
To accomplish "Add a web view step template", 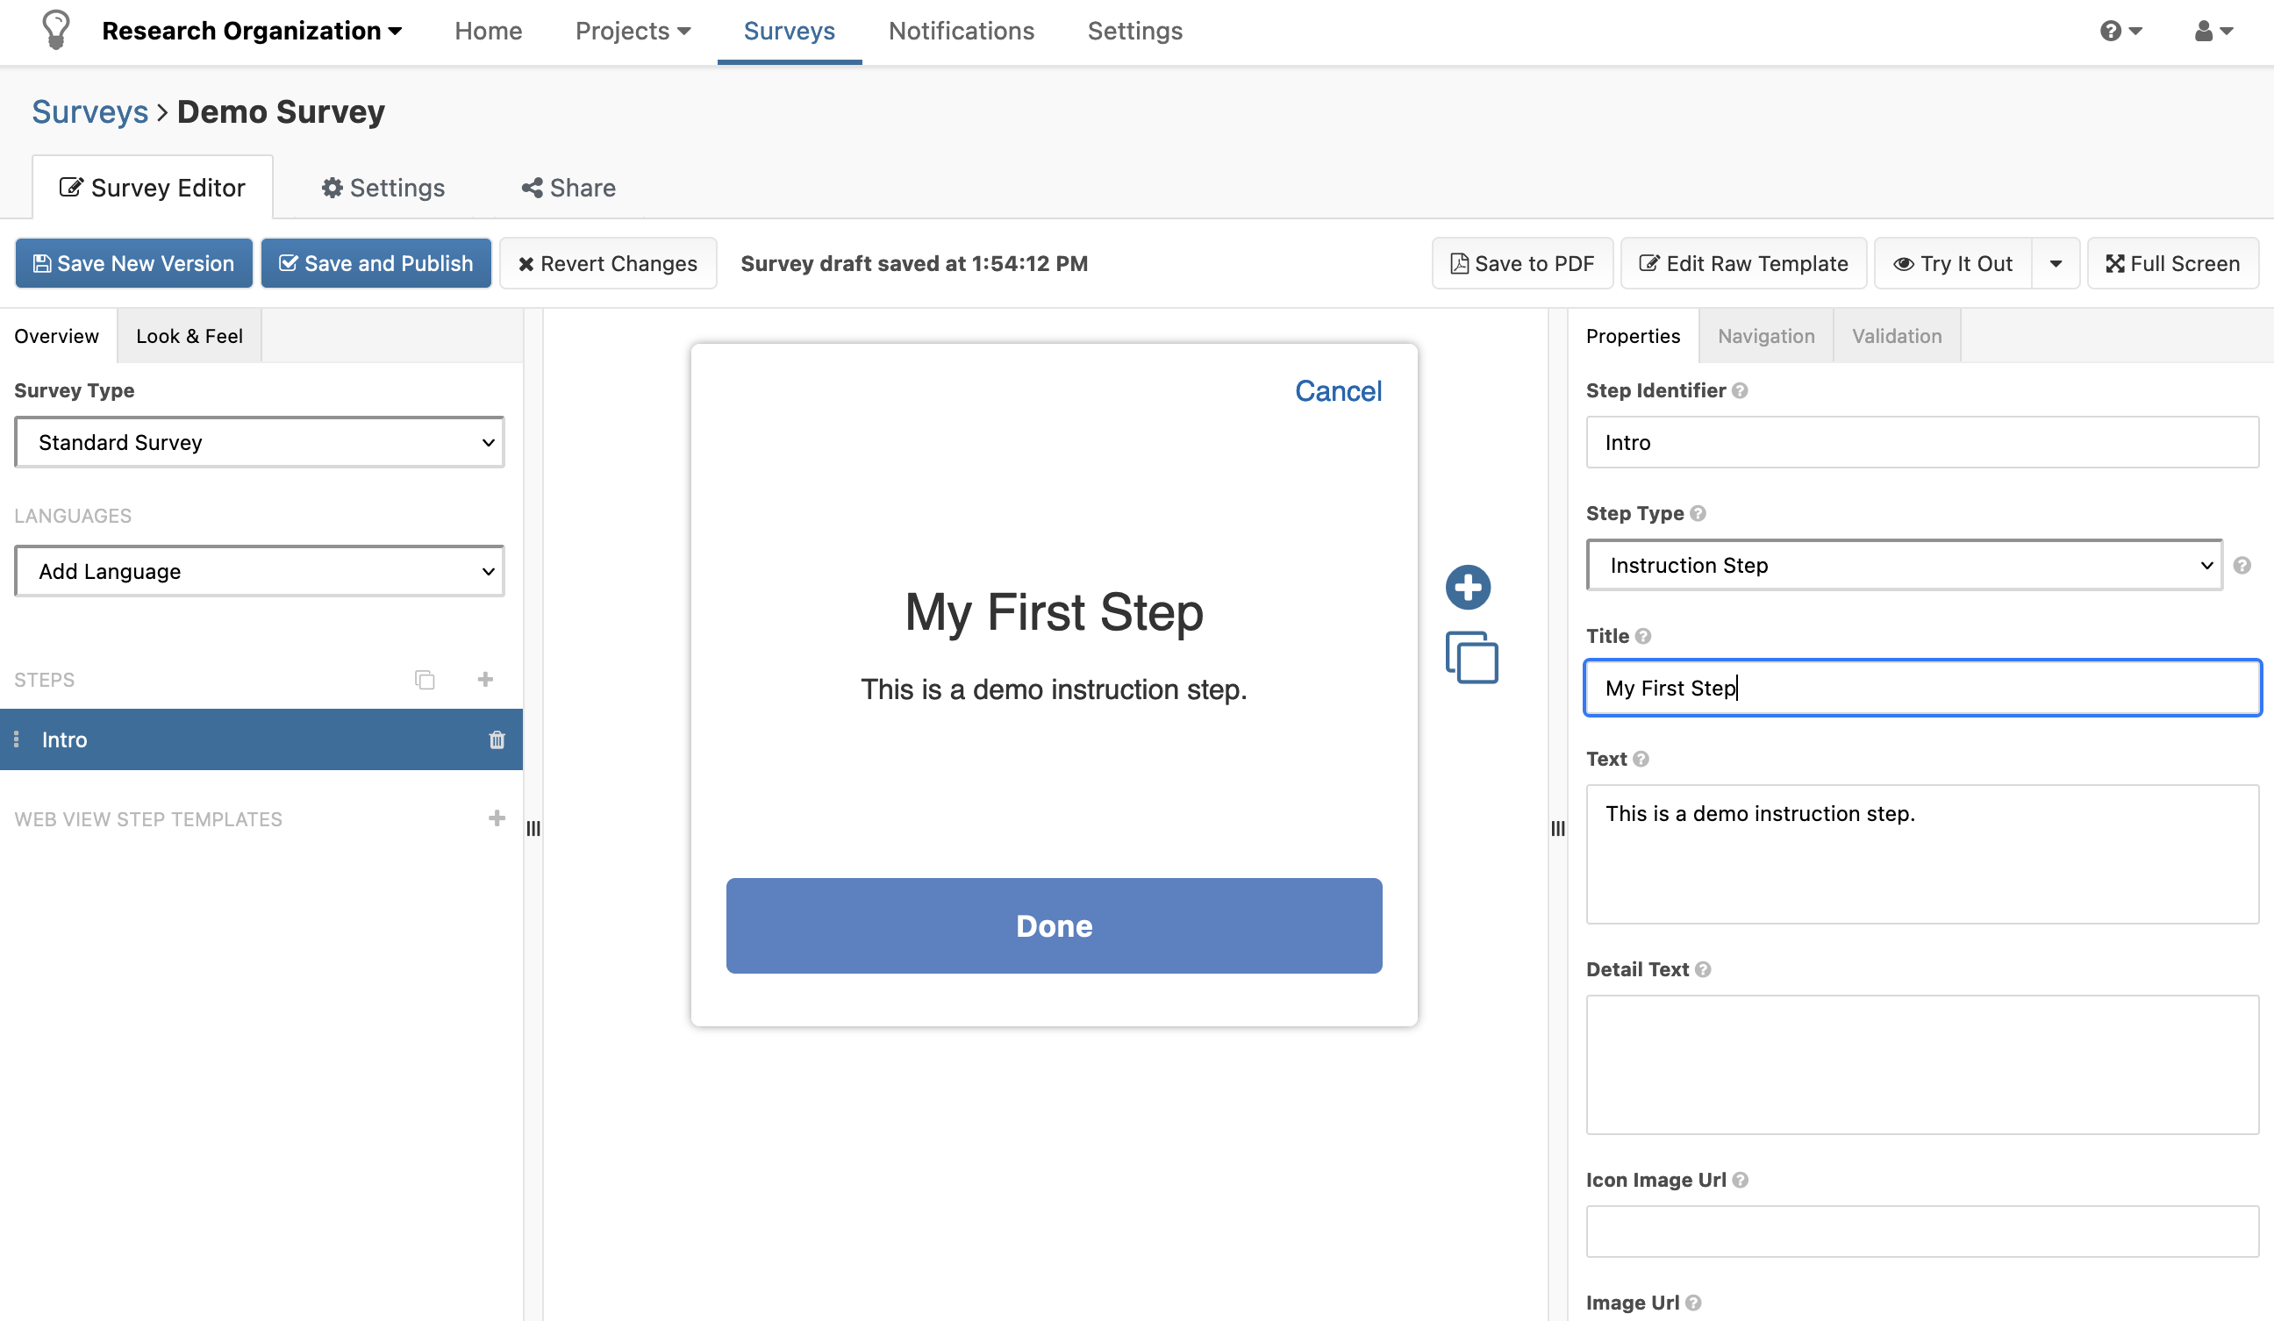I will pyautogui.click(x=497, y=818).
